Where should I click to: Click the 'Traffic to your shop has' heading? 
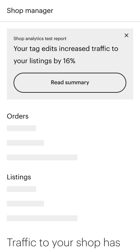[x=64, y=243]
